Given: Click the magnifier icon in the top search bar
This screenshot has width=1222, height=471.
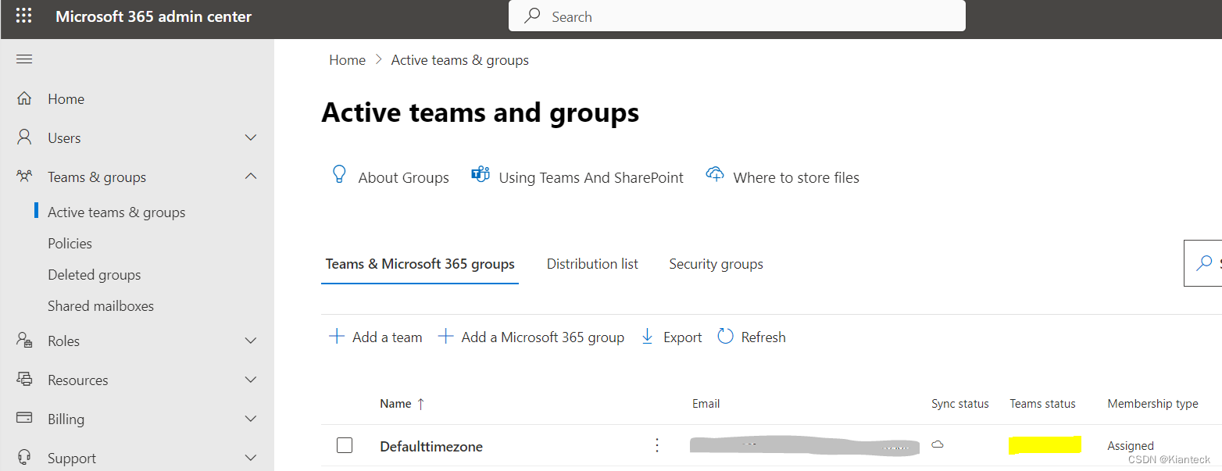Looking at the screenshot, I should pos(532,16).
